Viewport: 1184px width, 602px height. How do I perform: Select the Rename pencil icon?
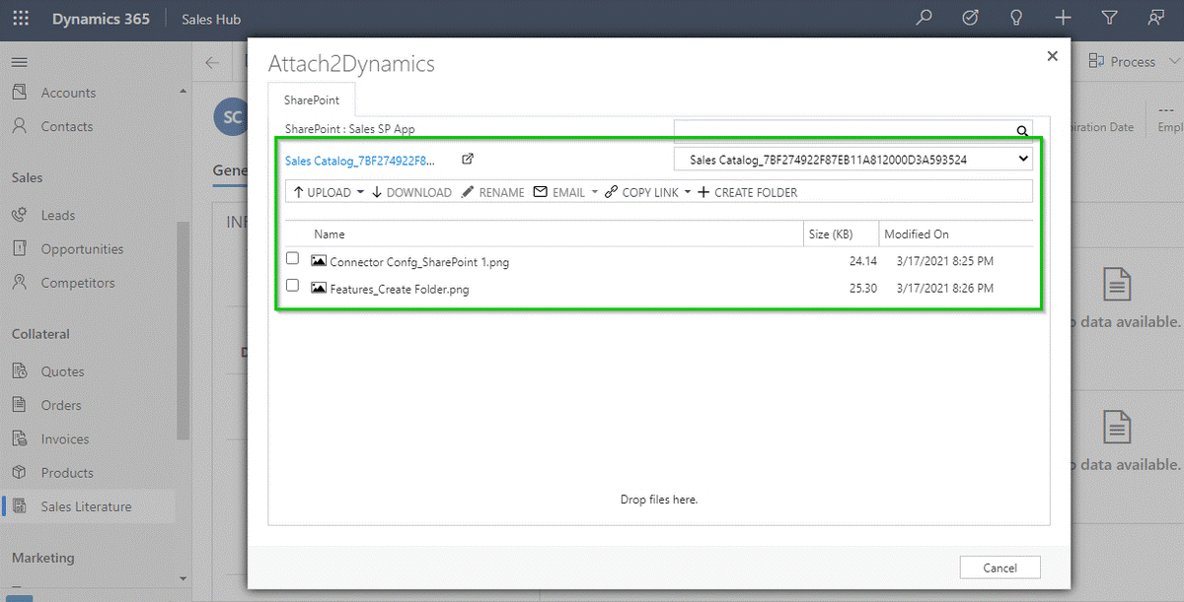coord(468,192)
